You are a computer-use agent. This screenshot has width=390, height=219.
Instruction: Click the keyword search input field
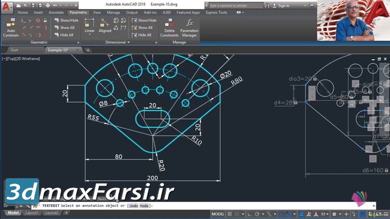235,6
